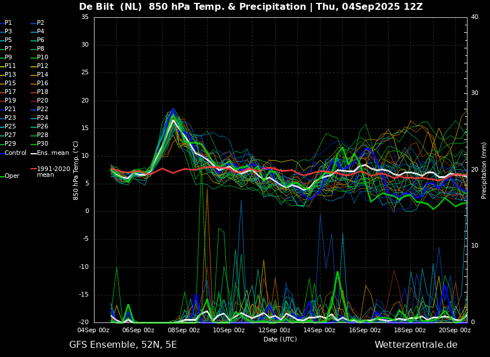This screenshot has width=490, height=357.
Task: Click the 850 hPa Temp. axis title
Action: 76,170
